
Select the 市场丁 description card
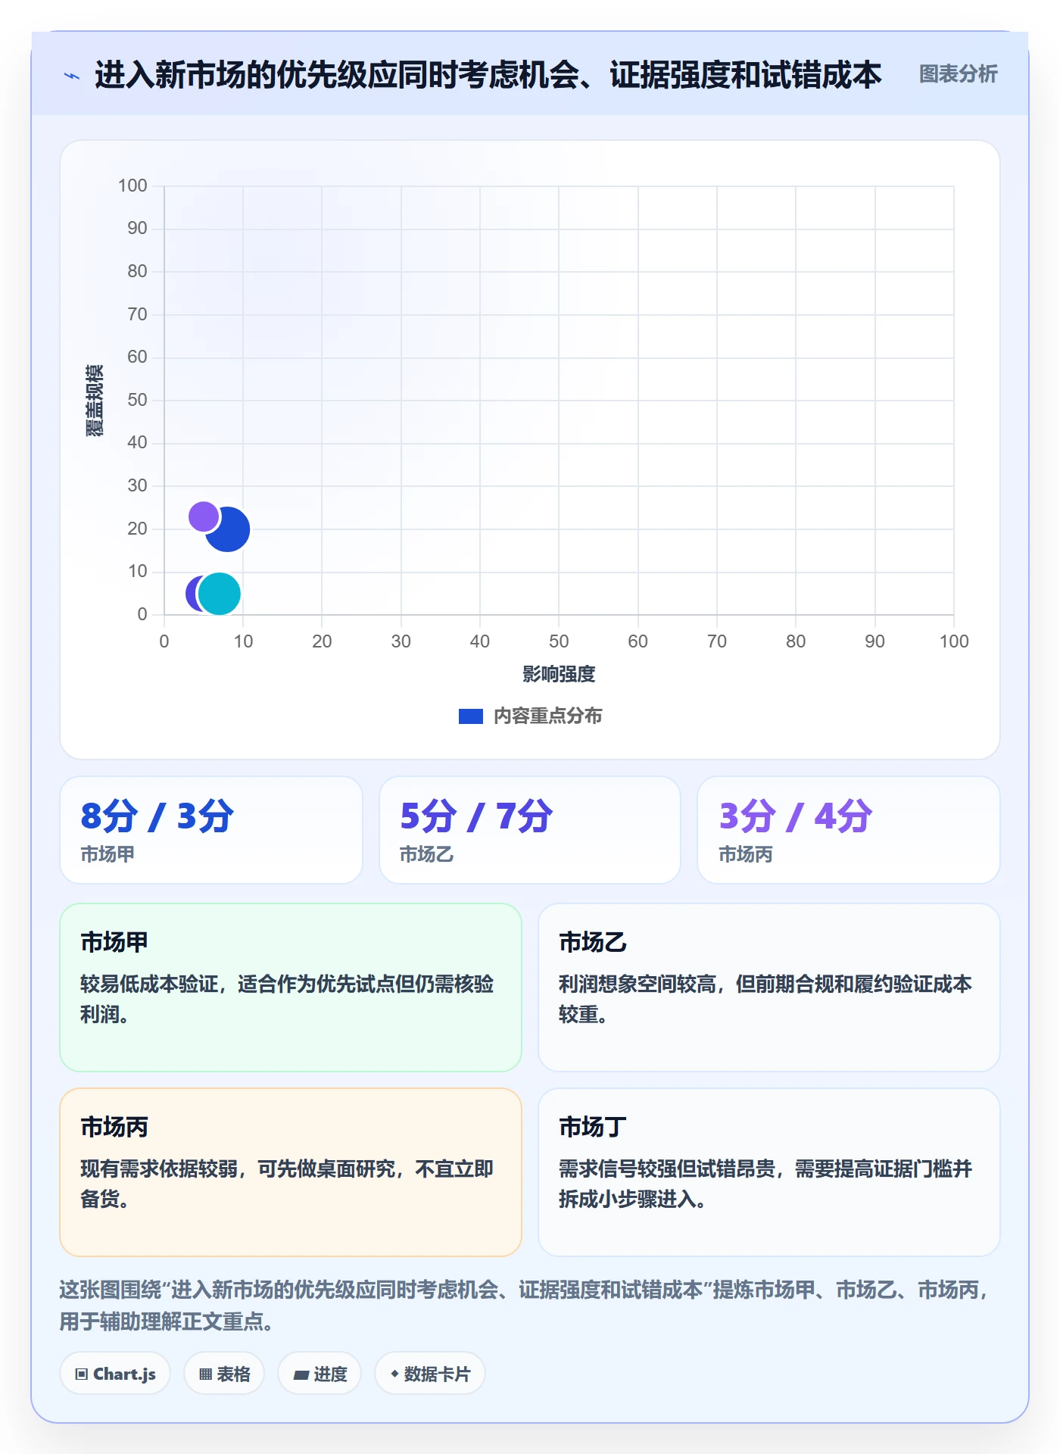pos(769,1172)
